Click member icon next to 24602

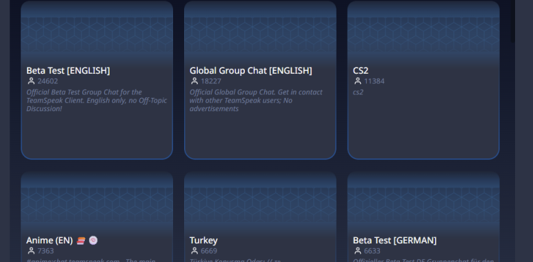(x=31, y=81)
